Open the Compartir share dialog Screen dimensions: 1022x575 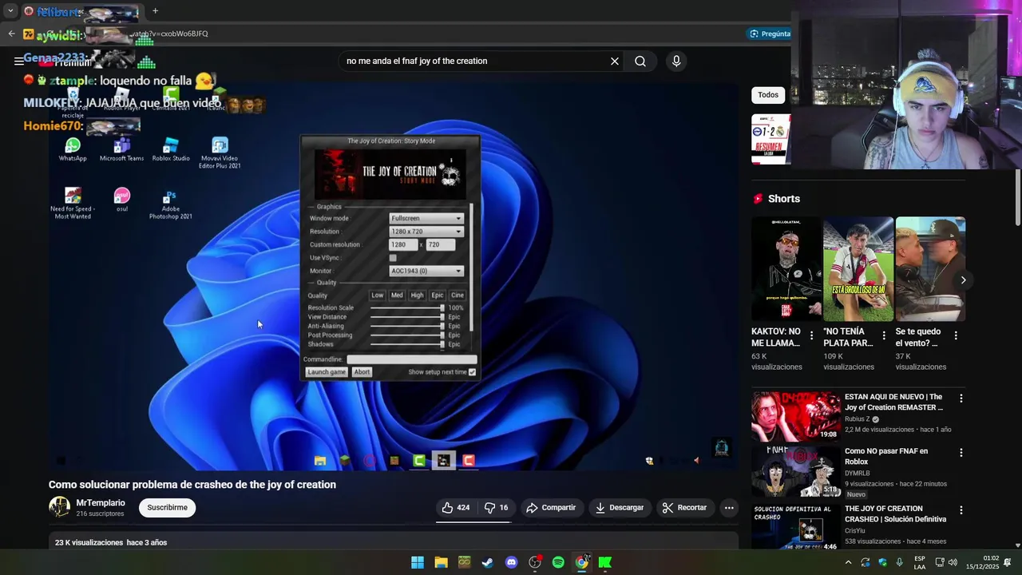coord(551,507)
